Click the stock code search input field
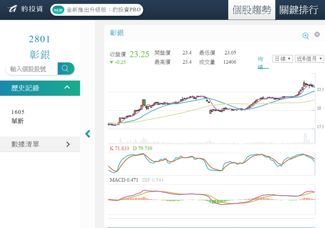This screenshot has height=228, width=325. 32,68
